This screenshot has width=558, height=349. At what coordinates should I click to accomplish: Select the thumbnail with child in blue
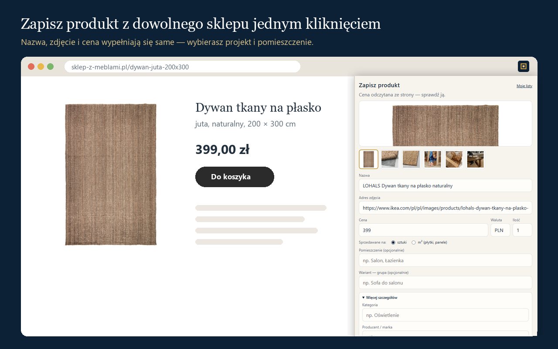[x=432, y=159]
